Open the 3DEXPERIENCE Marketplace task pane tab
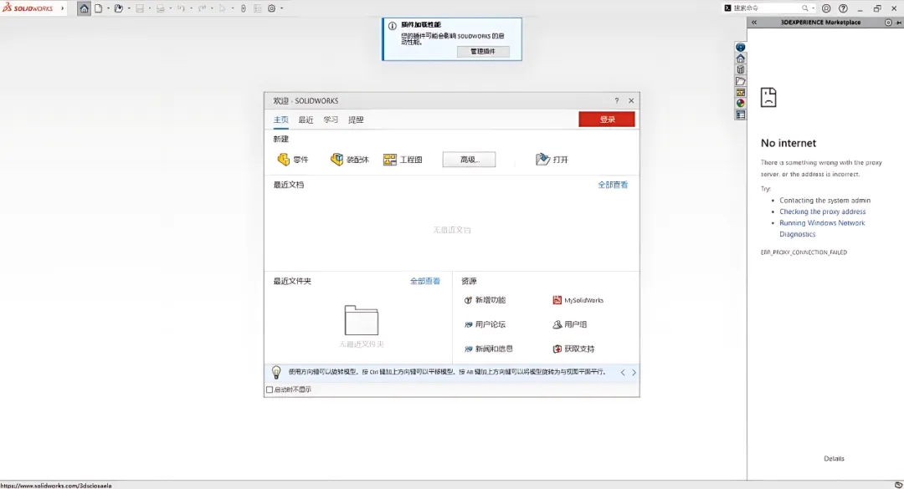 pos(740,48)
